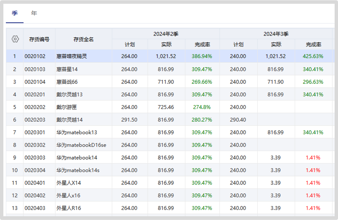Image resolution: width=338 pixels, height=220 pixels.
Task: Click row number 7
Action: tap(15, 132)
